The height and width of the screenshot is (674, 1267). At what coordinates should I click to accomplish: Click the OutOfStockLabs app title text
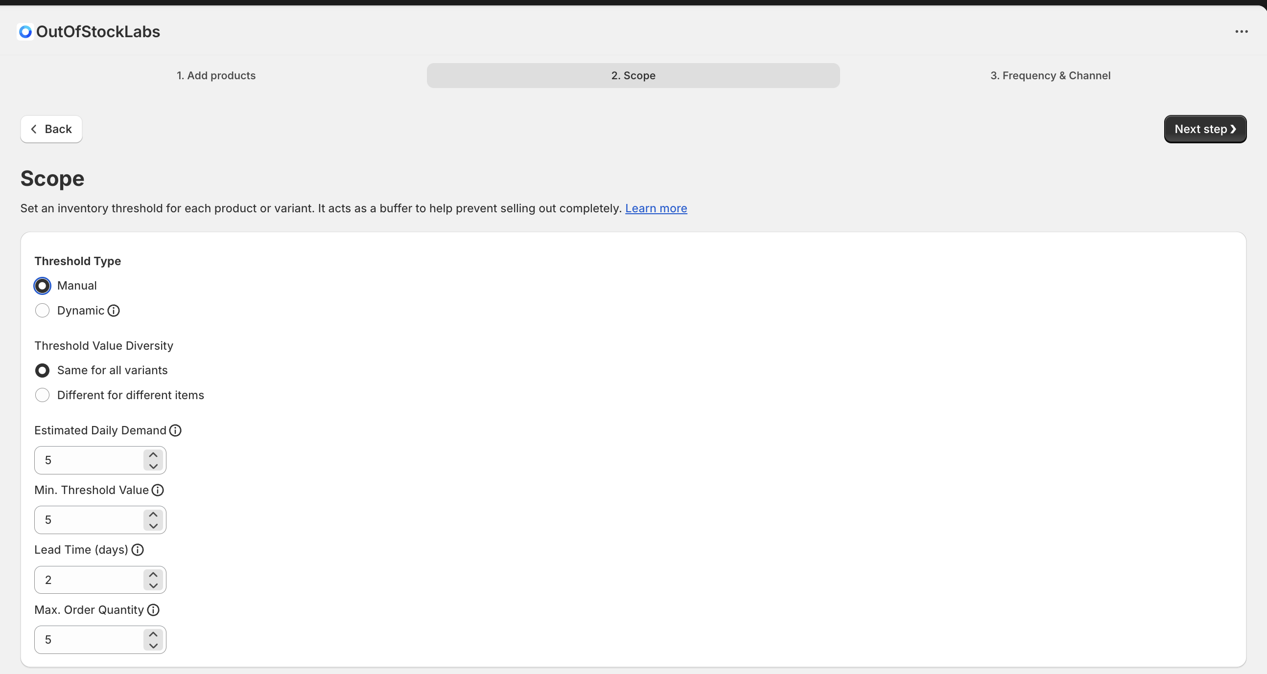coord(98,31)
